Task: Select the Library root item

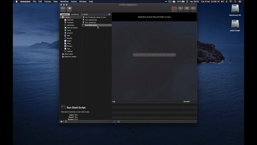Action: click(x=67, y=17)
